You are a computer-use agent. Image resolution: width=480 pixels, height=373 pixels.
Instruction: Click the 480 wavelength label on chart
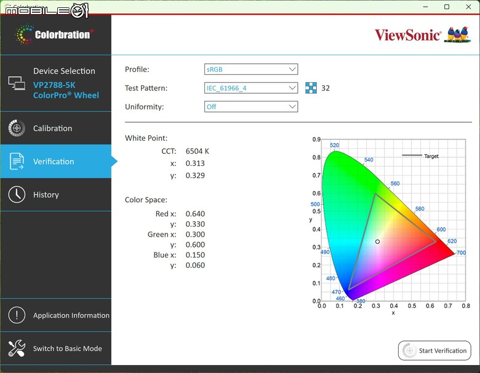point(330,278)
